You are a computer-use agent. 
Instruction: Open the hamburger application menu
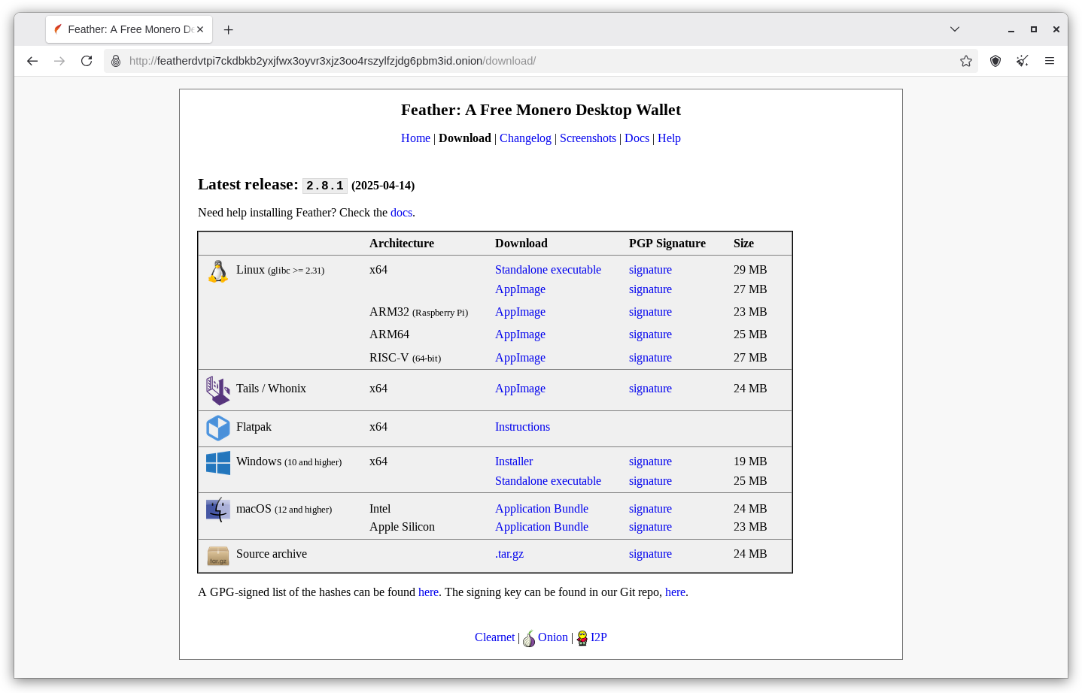click(1050, 61)
